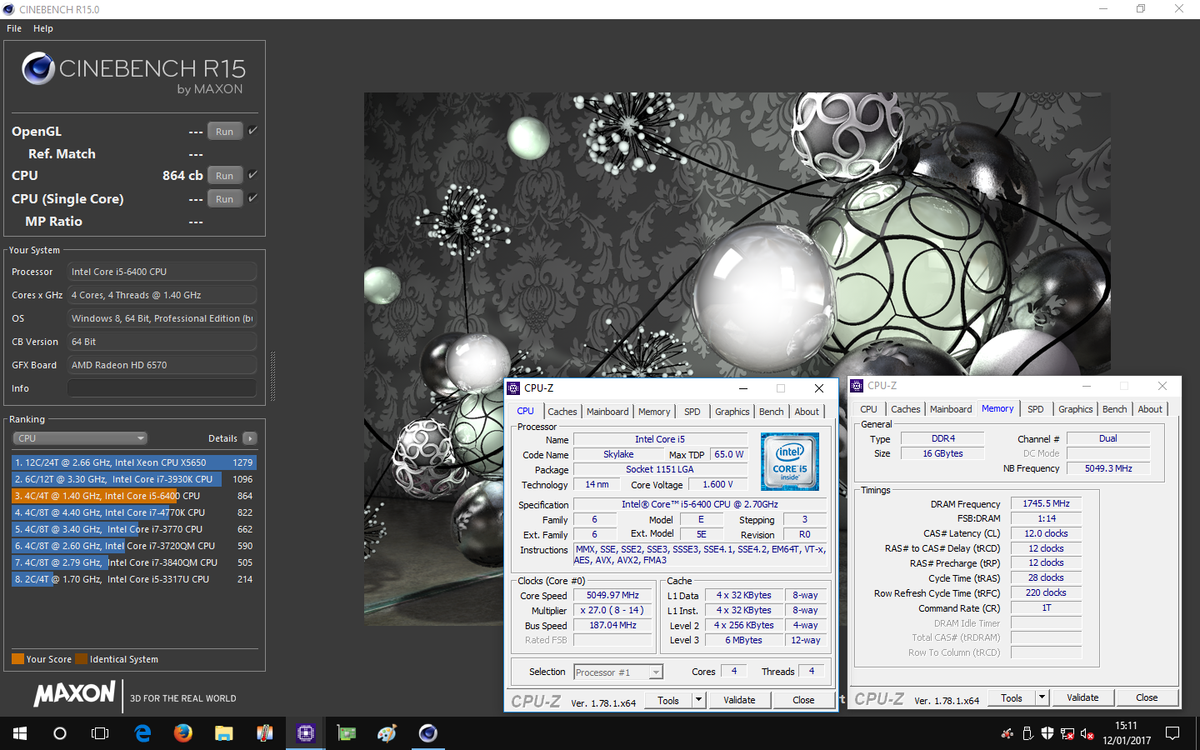Click the Intel Core i5 logo in CPU-Z

coord(789,462)
